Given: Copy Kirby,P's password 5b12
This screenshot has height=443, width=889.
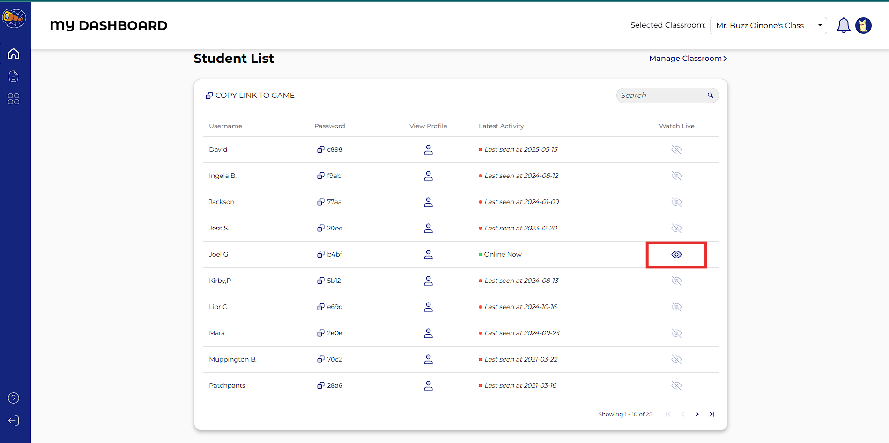Looking at the screenshot, I should [x=321, y=281].
